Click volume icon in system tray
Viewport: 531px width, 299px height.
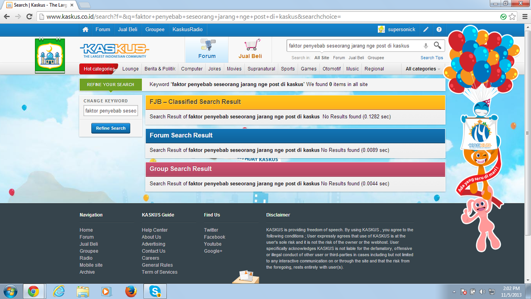(x=481, y=292)
